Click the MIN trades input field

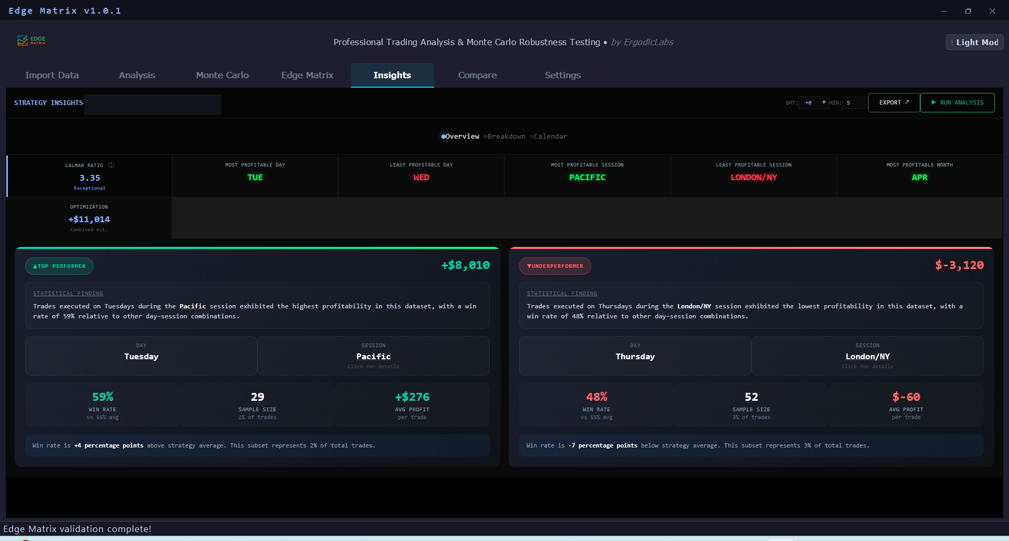(x=854, y=102)
